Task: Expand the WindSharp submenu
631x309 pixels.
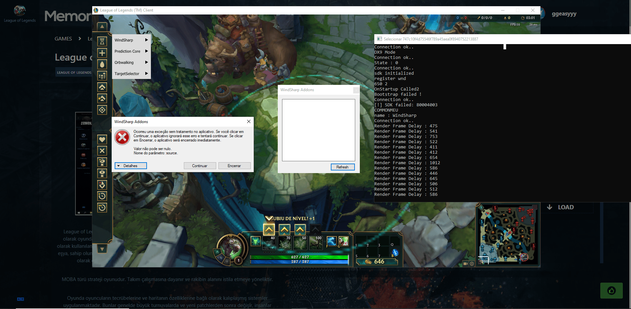Action: tap(131, 40)
